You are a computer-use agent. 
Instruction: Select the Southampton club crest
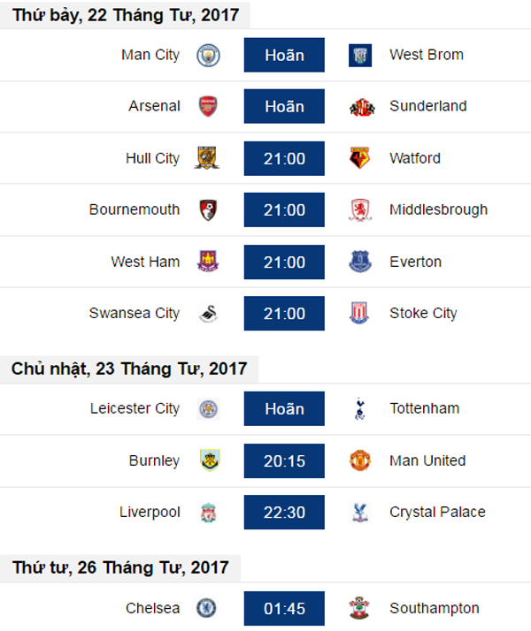pyautogui.click(x=360, y=608)
